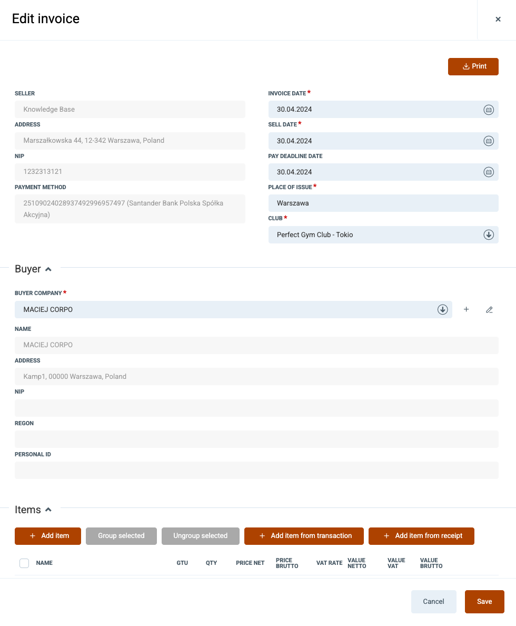Click the VALUE NETTO column header
Viewport: 516px width, 626px height.
(x=357, y=563)
